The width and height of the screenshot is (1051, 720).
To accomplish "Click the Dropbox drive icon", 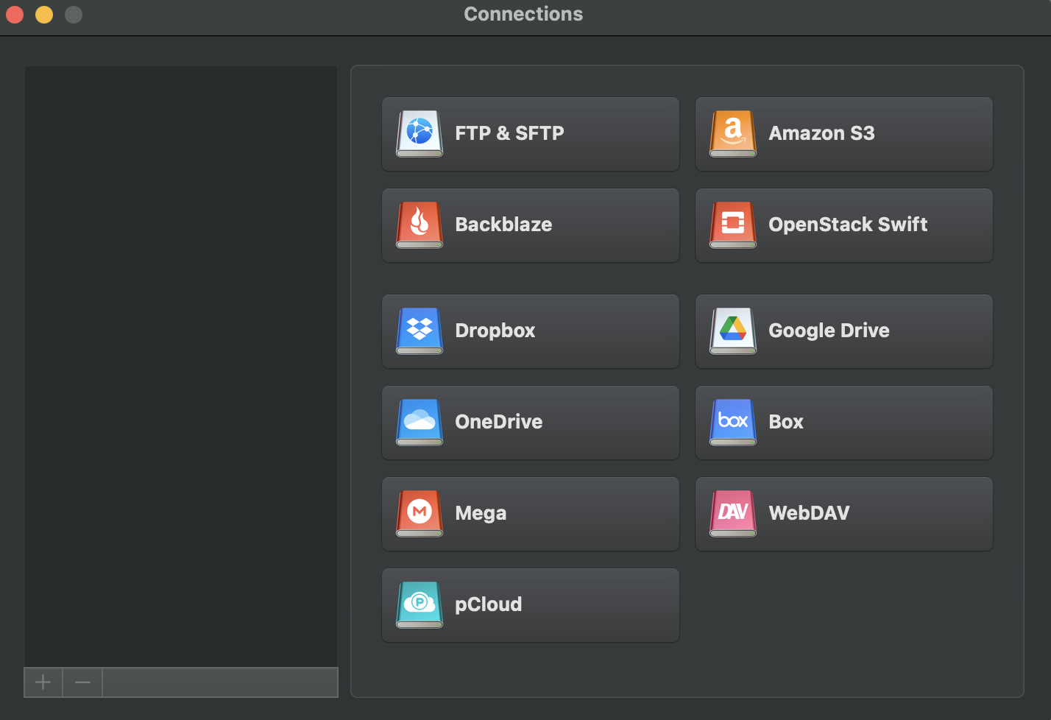I will 420,331.
